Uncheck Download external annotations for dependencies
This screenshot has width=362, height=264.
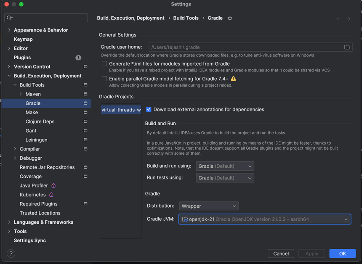point(149,109)
